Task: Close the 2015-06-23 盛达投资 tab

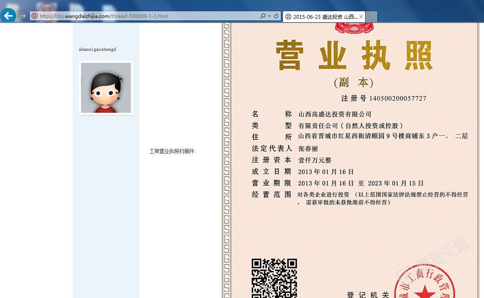Action: point(361,17)
